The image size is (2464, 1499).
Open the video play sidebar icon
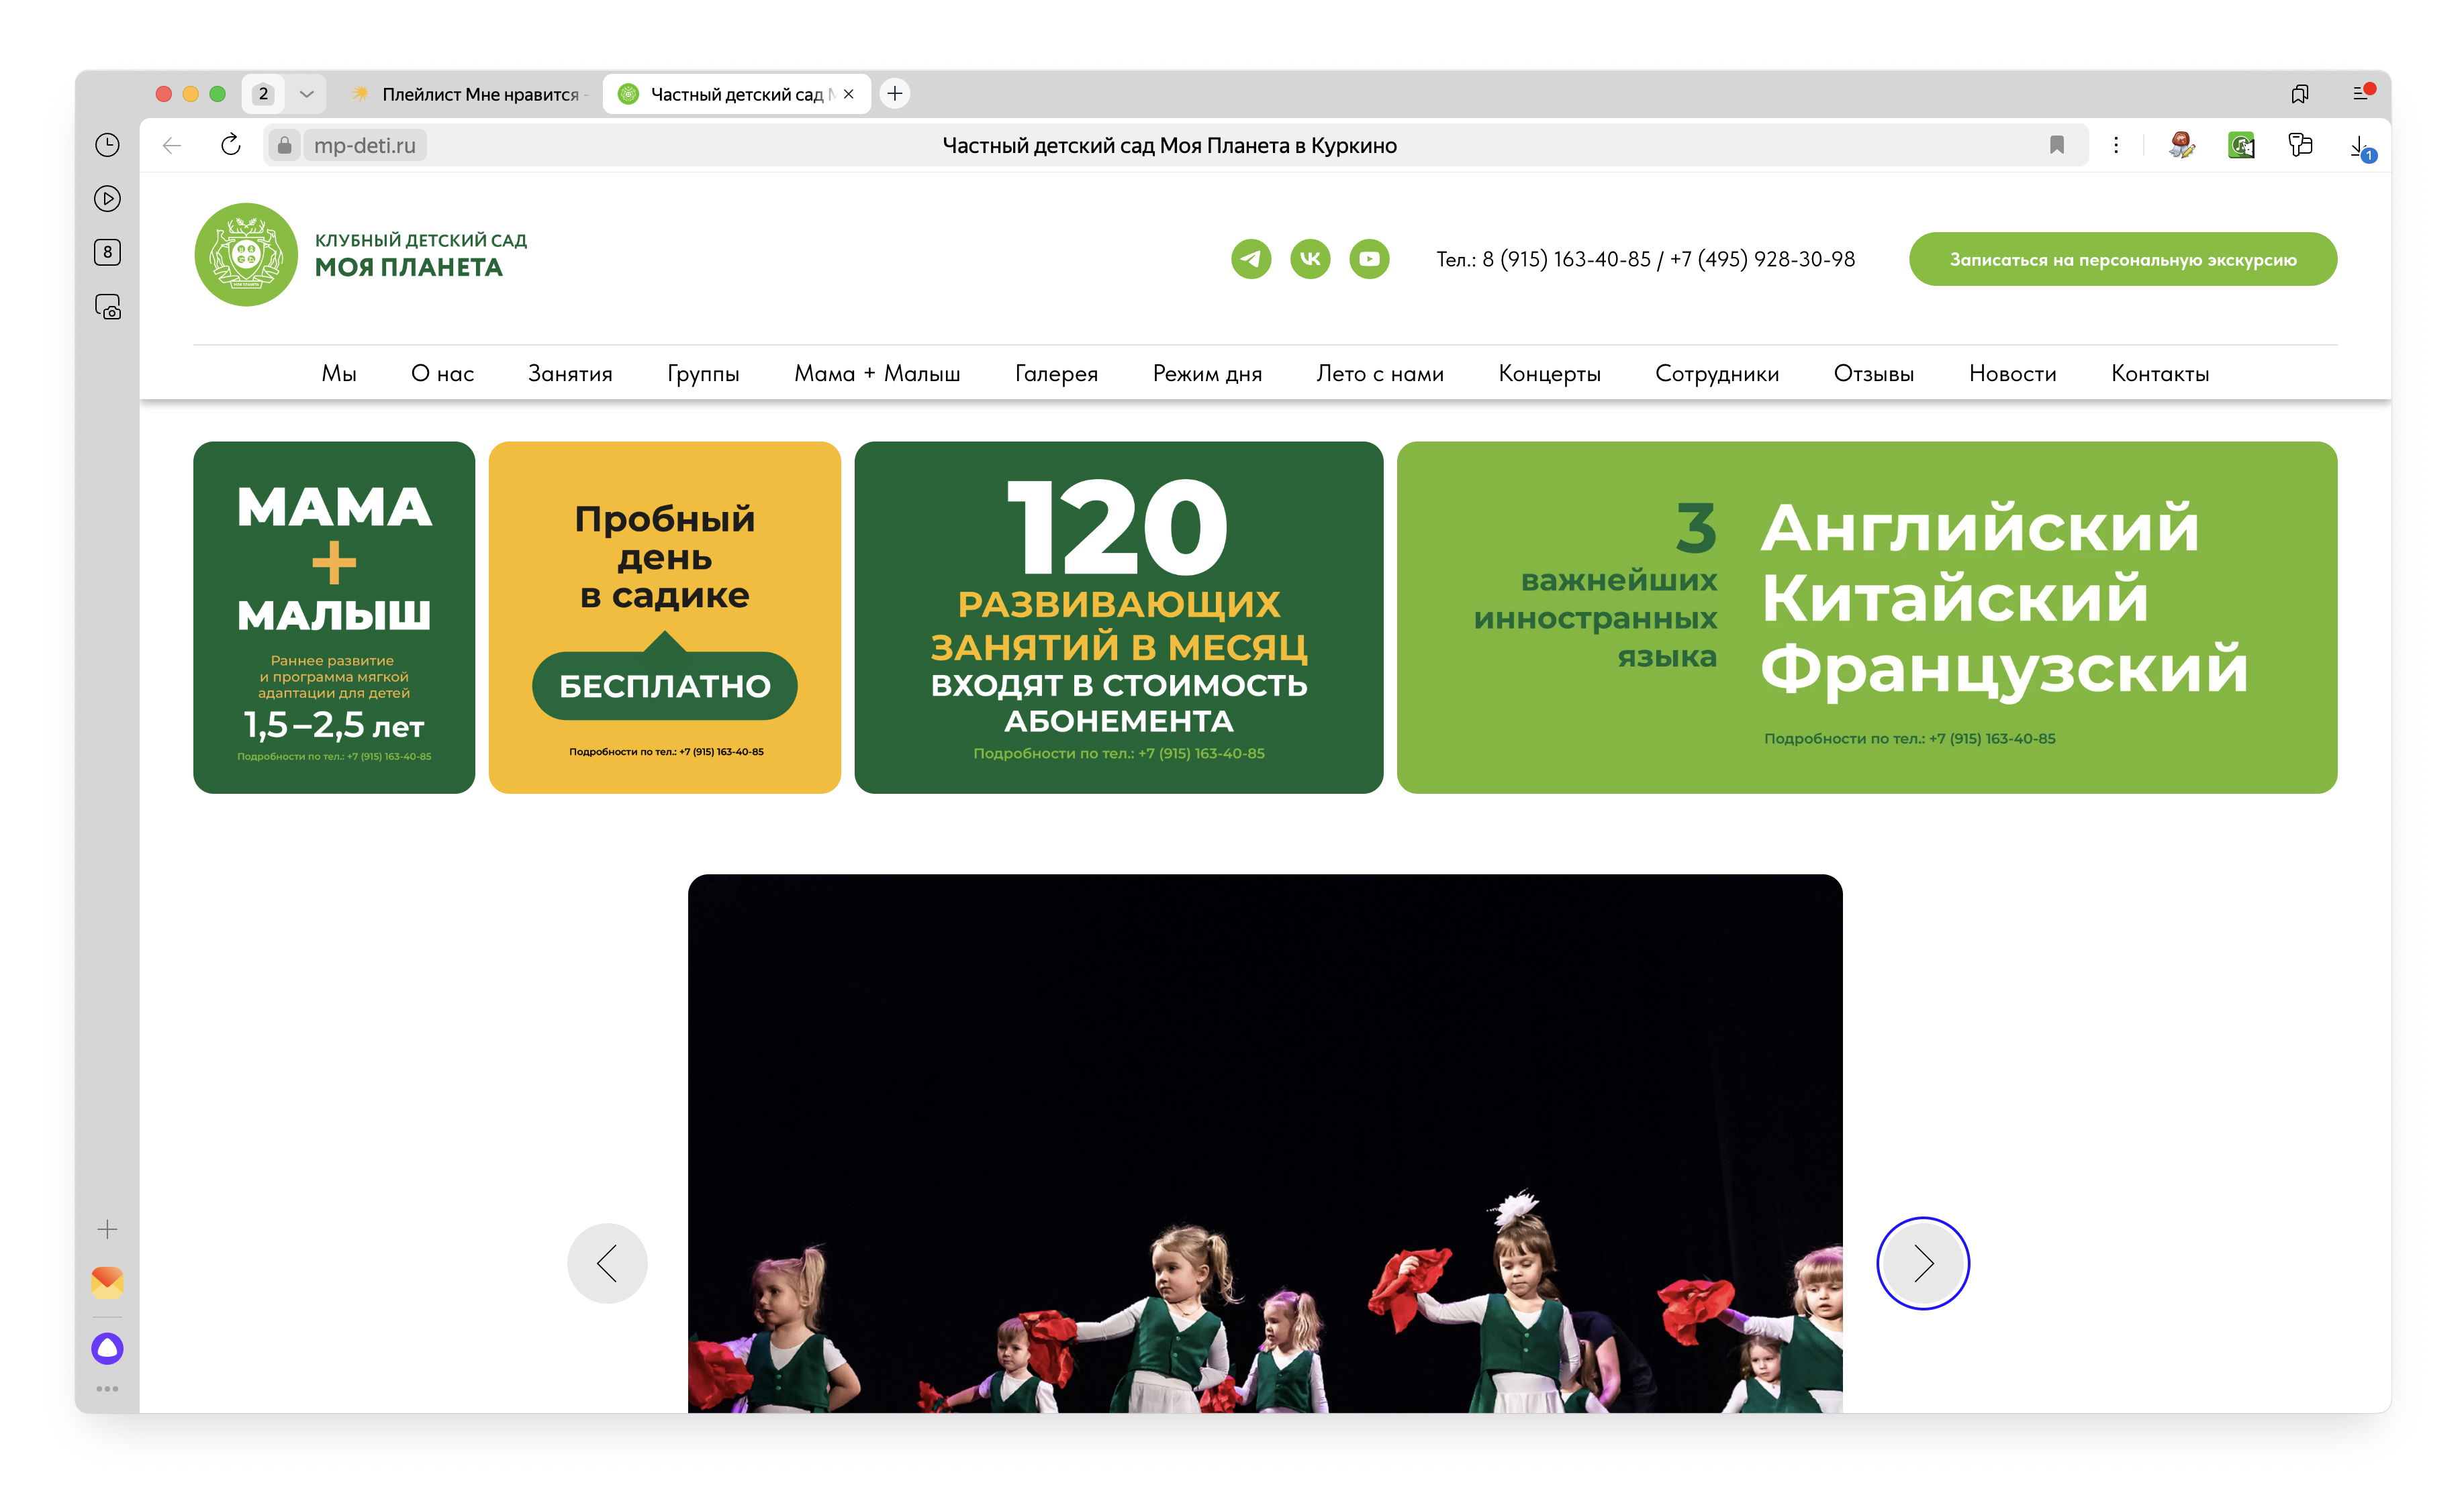point(107,199)
